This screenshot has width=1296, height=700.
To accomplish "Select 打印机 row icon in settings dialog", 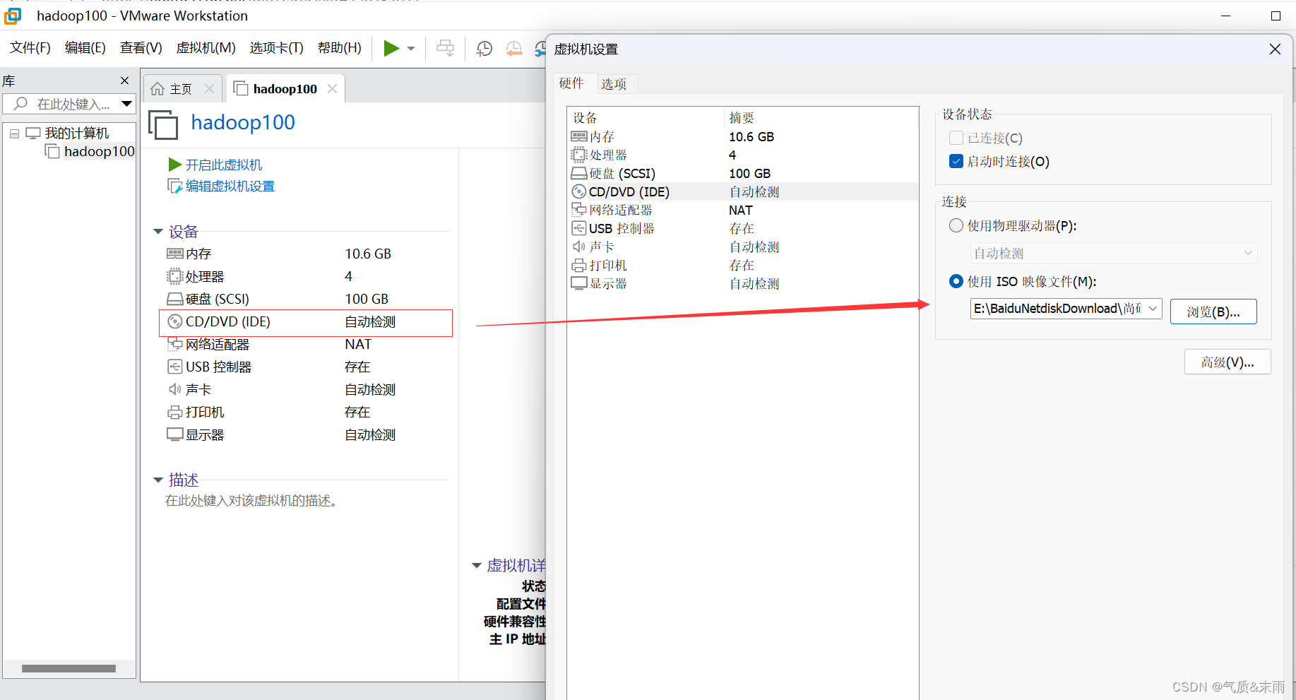I will (579, 265).
